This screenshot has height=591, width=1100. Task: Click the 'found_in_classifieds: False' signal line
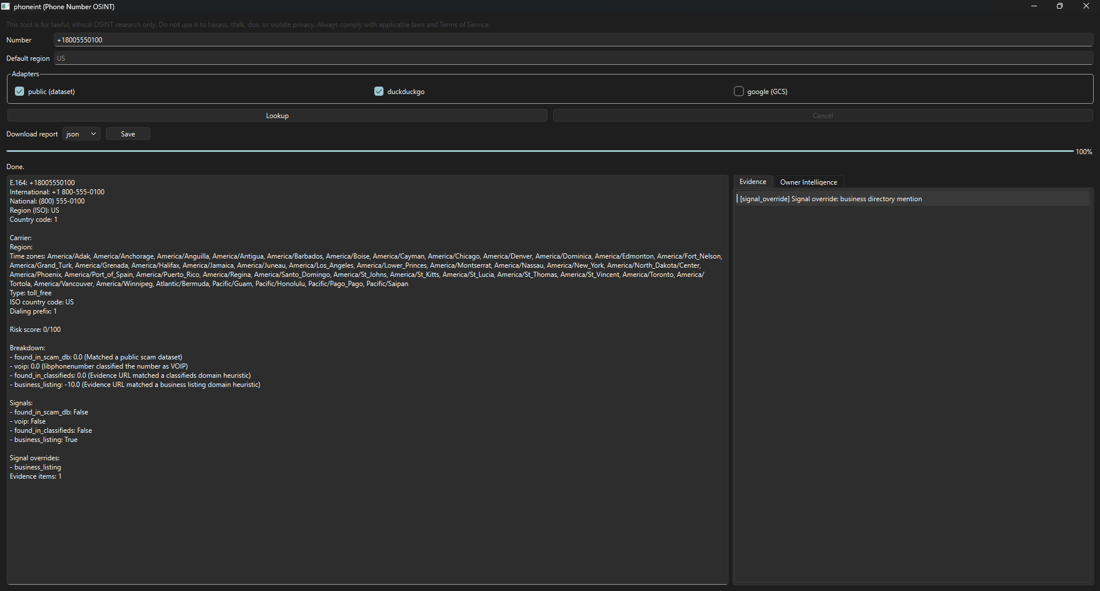[50, 430]
